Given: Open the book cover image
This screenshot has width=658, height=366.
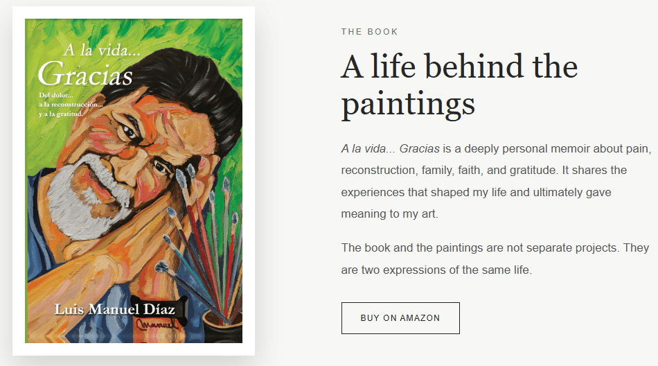Looking at the screenshot, I should click(x=134, y=181).
